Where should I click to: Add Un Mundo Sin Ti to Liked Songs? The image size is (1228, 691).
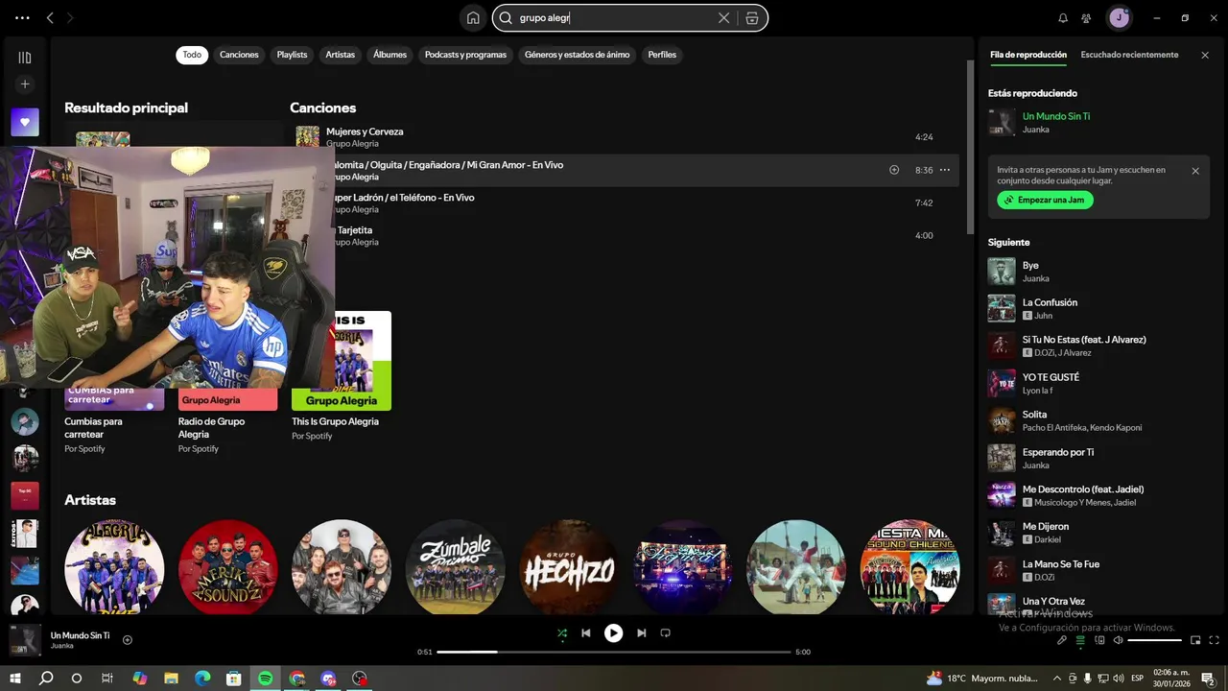point(128,640)
